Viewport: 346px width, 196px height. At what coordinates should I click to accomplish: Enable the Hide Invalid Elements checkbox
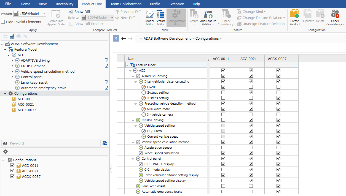[x=3, y=22]
